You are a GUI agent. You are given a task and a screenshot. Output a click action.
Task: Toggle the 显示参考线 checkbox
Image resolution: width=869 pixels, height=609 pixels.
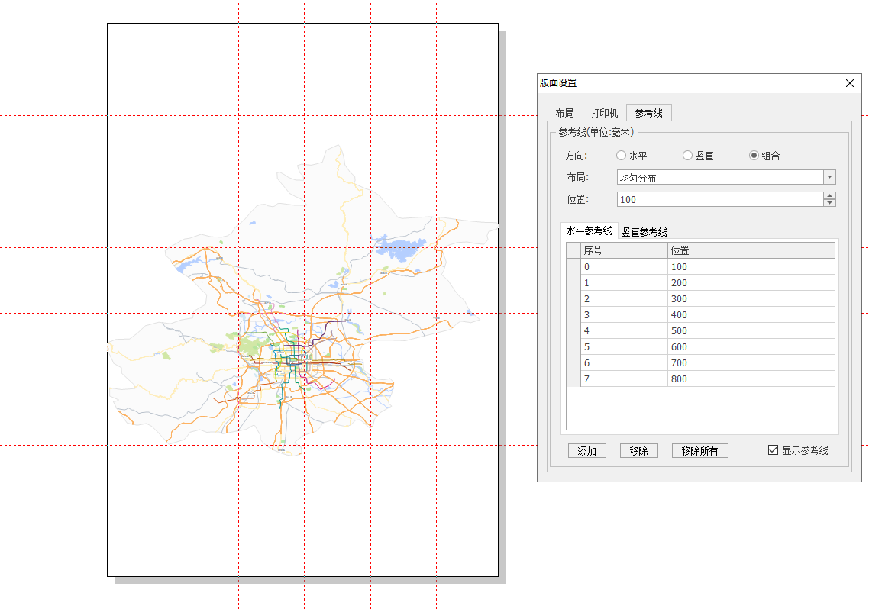coord(773,450)
